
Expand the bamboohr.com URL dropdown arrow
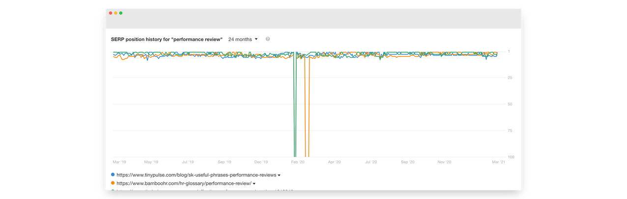coord(254,184)
